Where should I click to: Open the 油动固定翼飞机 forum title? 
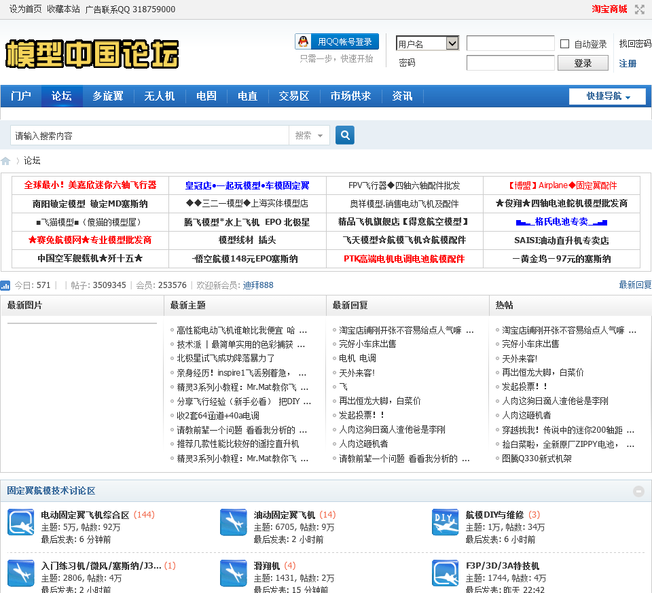pos(285,515)
